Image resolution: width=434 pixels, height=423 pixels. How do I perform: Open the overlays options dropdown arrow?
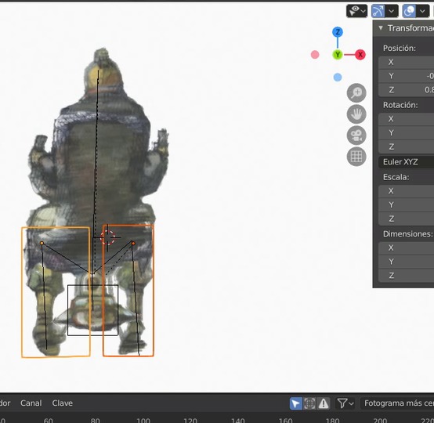point(422,11)
